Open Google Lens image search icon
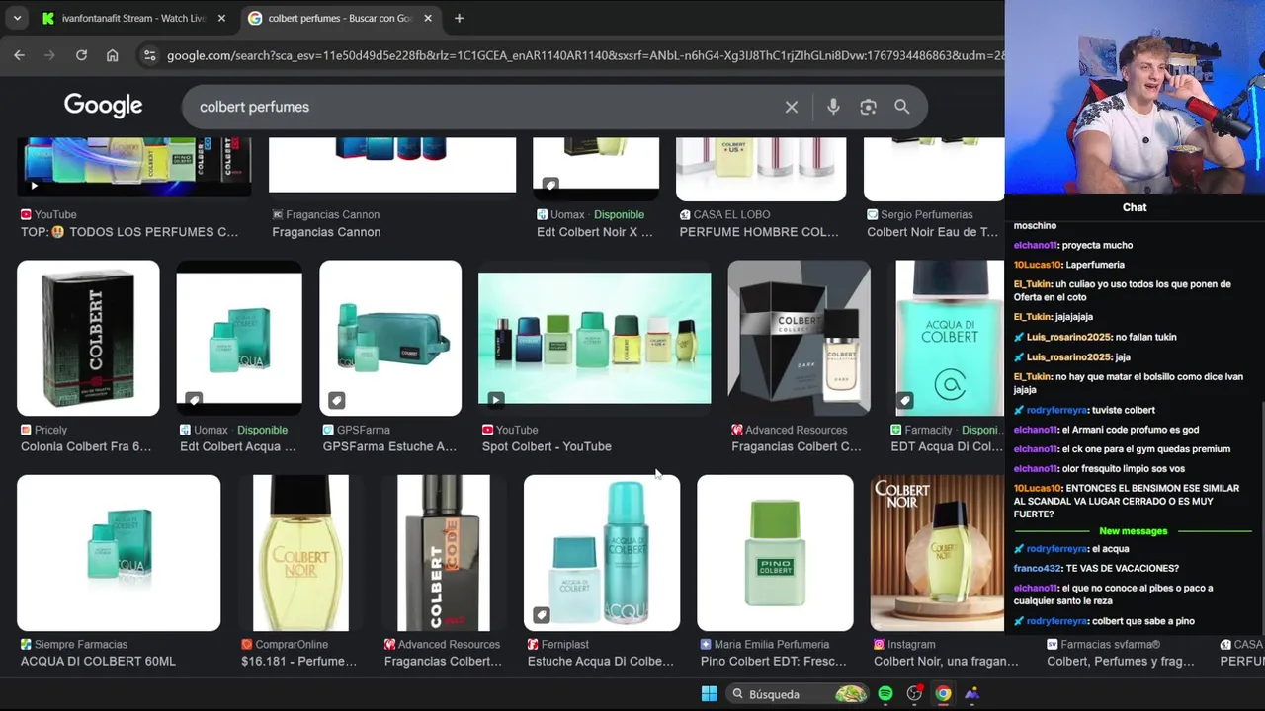This screenshot has height=711, width=1265. (x=868, y=107)
